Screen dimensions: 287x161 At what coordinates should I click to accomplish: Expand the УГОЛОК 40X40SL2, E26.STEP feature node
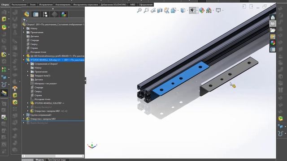[28, 103]
